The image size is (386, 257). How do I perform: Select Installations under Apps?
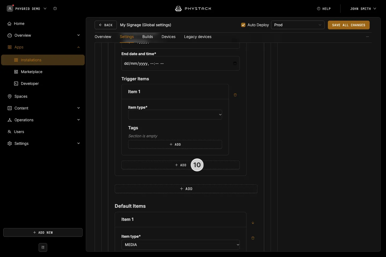43,60
